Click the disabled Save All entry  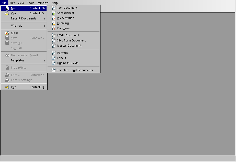[24, 48]
